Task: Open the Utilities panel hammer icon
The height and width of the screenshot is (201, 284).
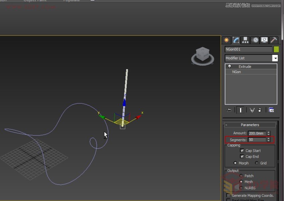Action: tap(273, 40)
